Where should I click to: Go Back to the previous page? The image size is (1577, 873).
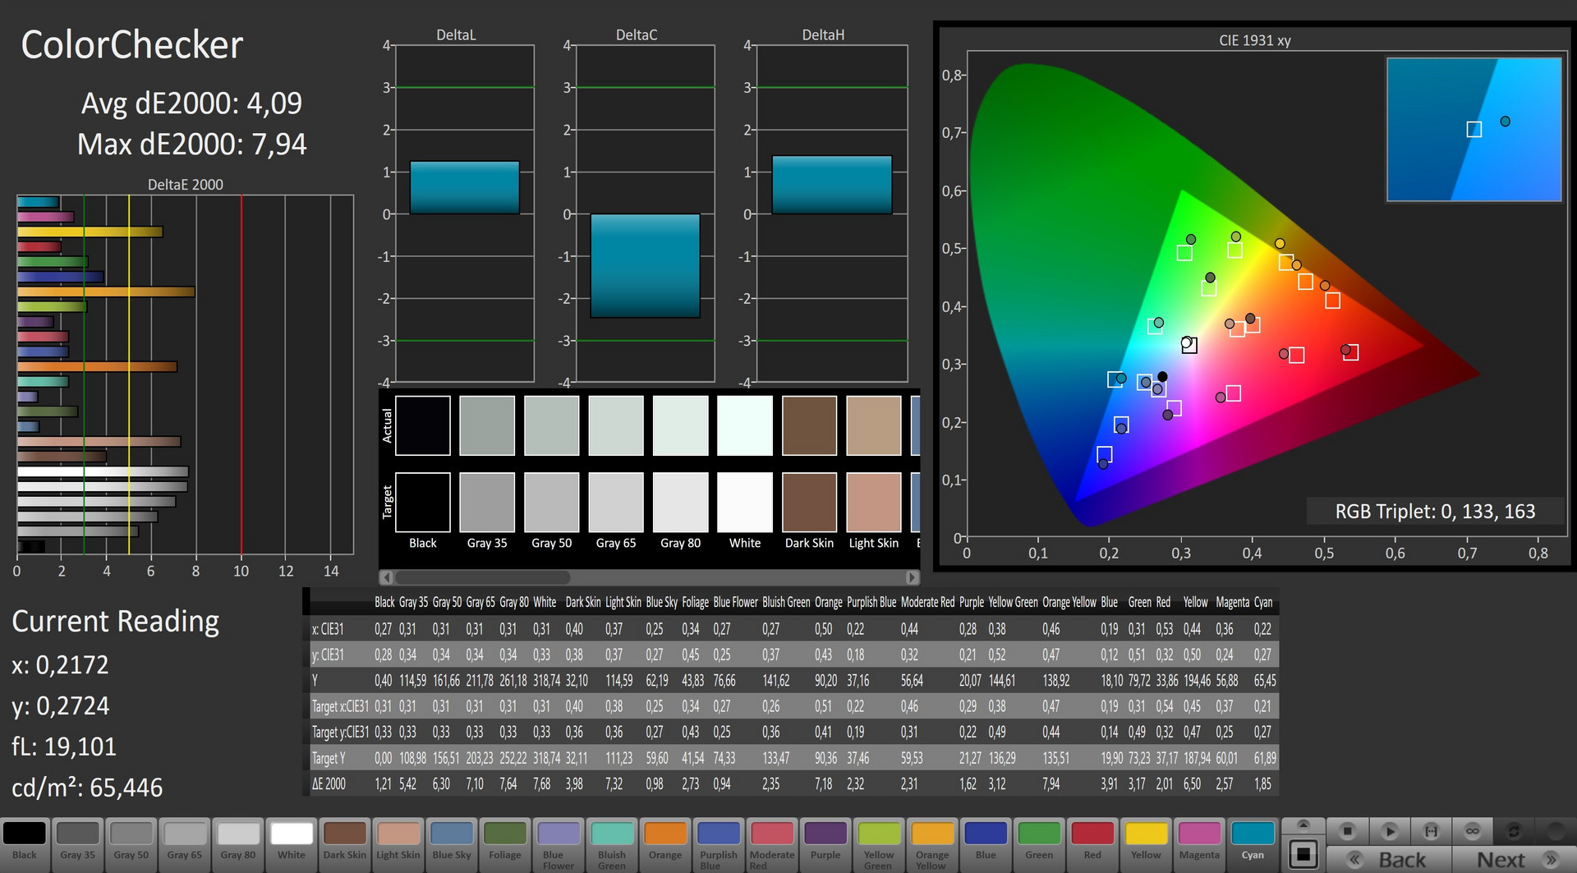click(x=1390, y=859)
